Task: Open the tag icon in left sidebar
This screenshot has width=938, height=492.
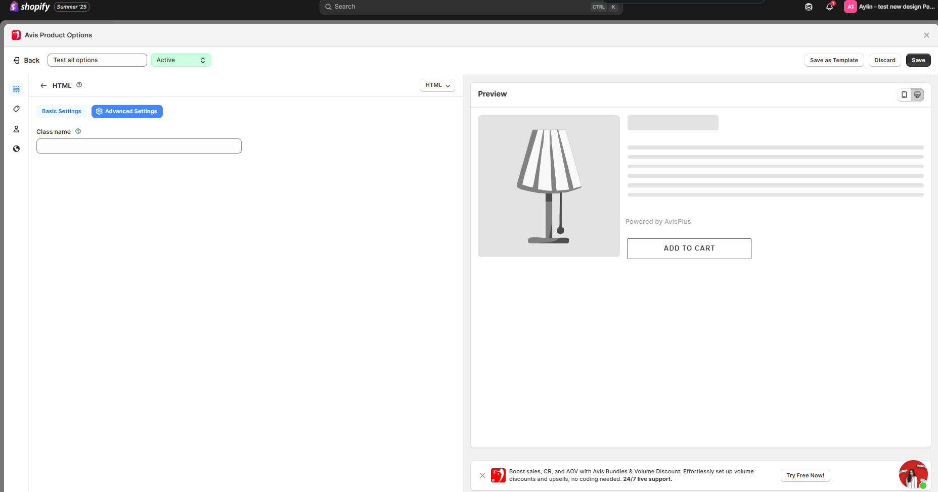Action: [x=16, y=109]
